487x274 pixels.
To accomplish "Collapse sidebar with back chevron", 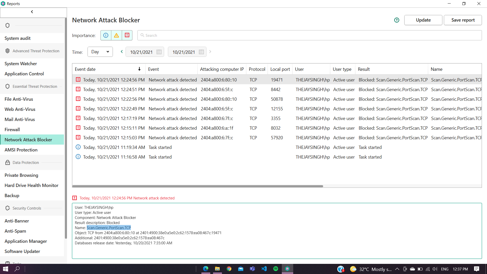I will (32, 12).
